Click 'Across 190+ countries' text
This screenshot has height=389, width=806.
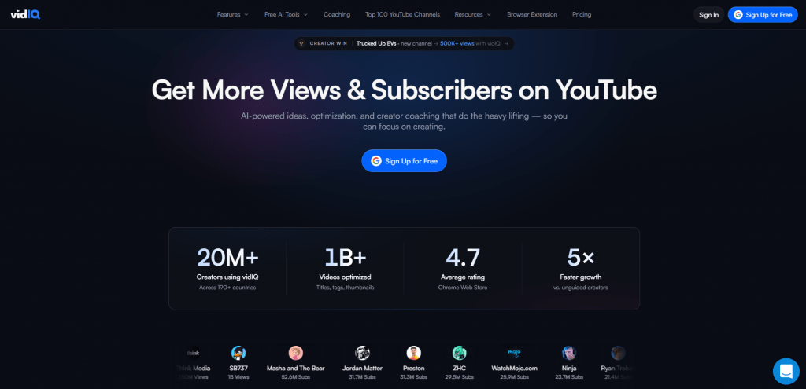227,288
